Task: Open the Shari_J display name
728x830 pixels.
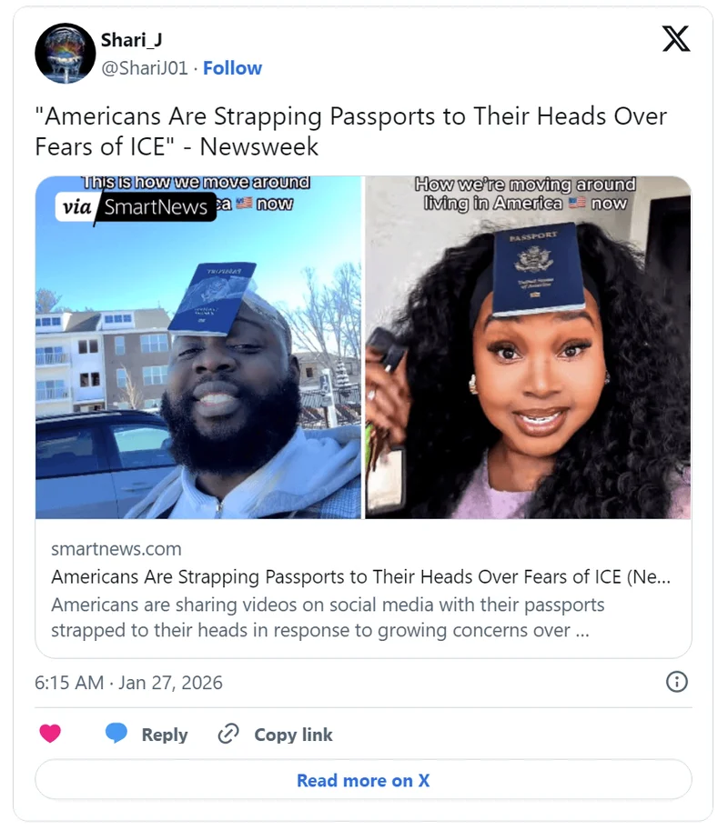Action: pyautogui.click(x=131, y=40)
